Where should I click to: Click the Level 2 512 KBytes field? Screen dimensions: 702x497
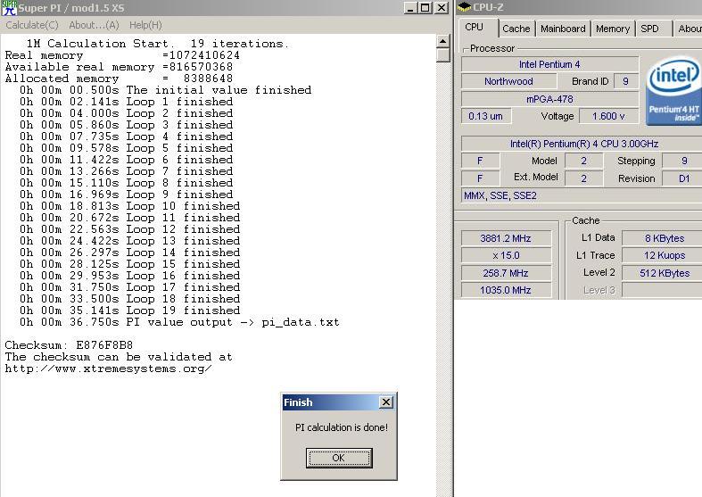click(662, 273)
